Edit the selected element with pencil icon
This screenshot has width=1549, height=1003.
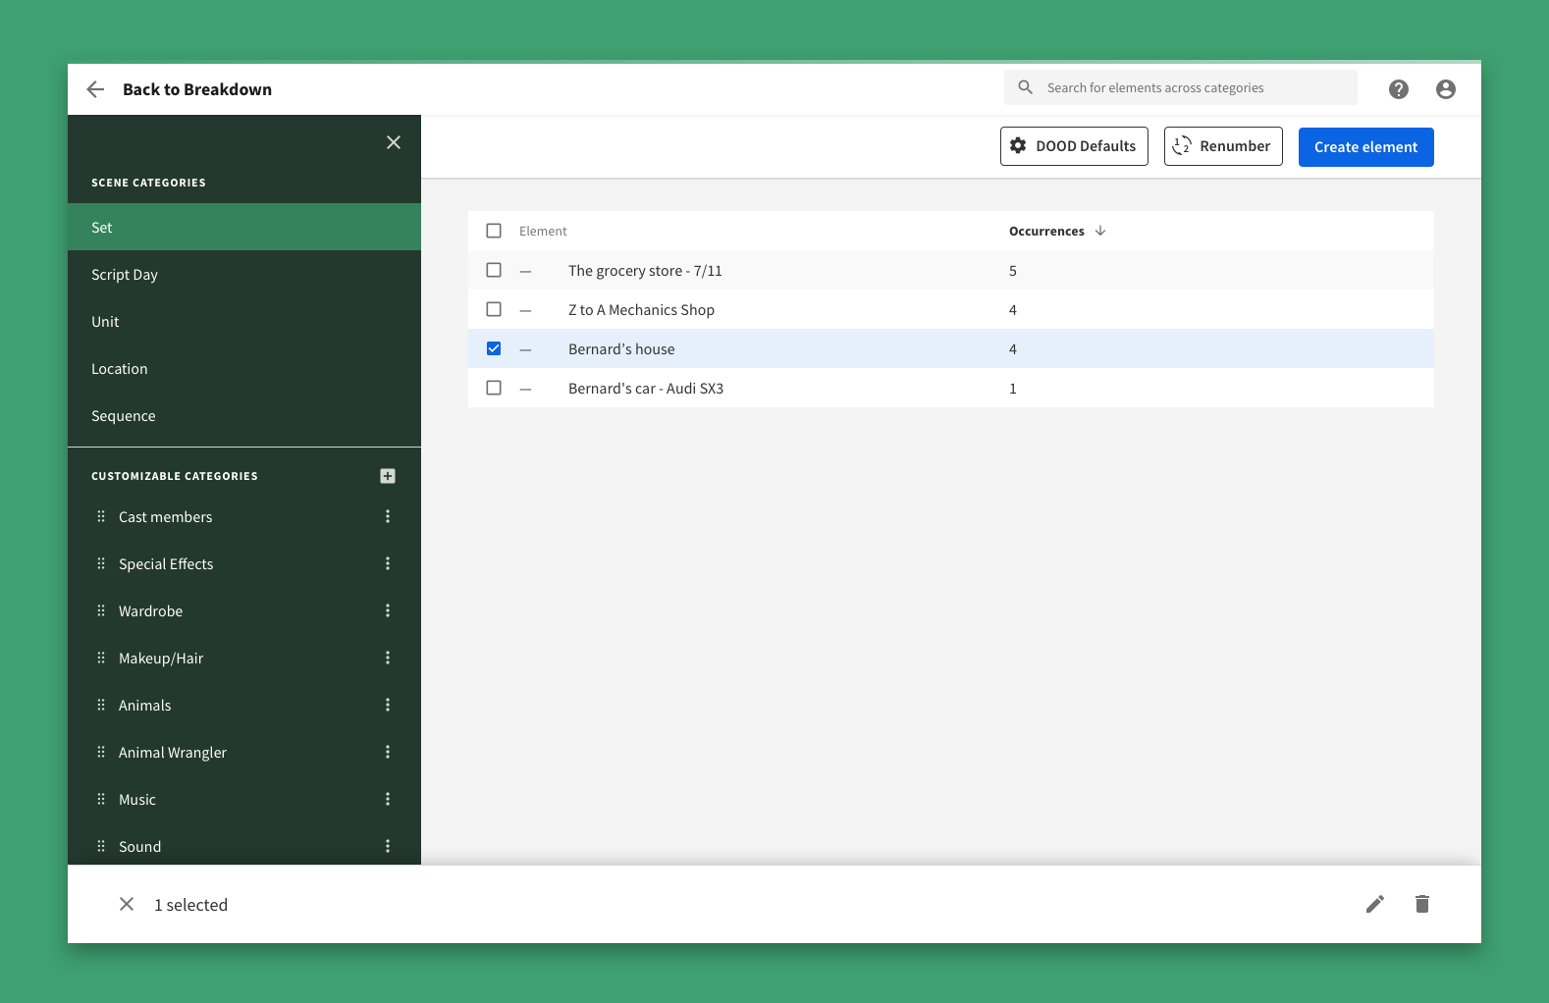pyautogui.click(x=1374, y=904)
